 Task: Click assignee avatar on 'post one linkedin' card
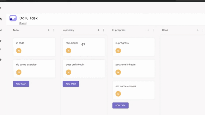[118, 72]
